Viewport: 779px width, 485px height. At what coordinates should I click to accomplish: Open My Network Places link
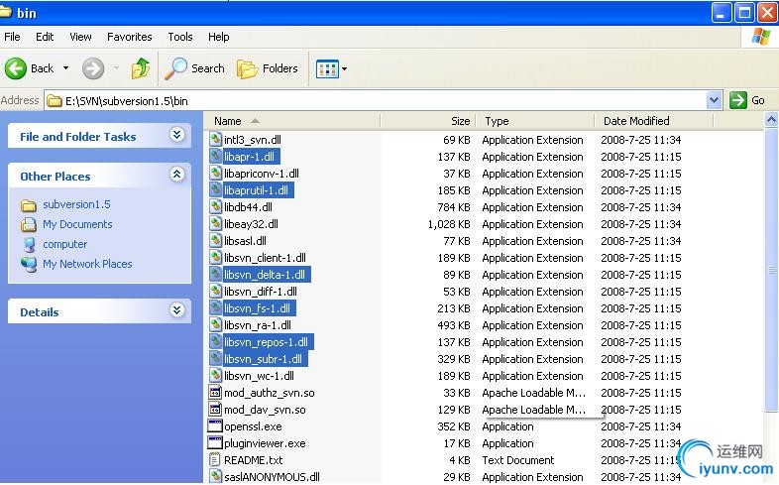pyautogui.click(x=87, y=264)
